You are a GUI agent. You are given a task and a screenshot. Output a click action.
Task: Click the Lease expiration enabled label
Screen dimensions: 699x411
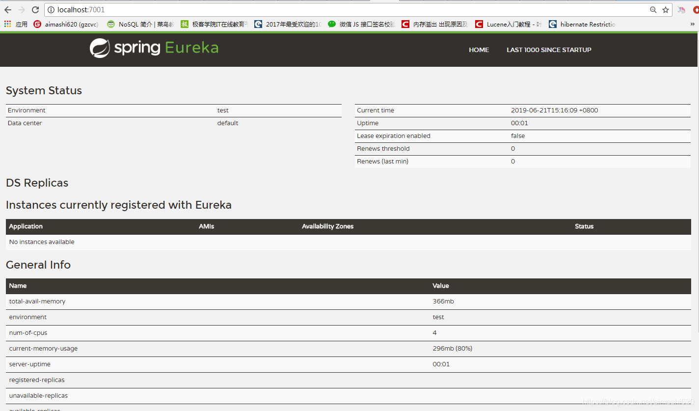(x=394, y=136)
